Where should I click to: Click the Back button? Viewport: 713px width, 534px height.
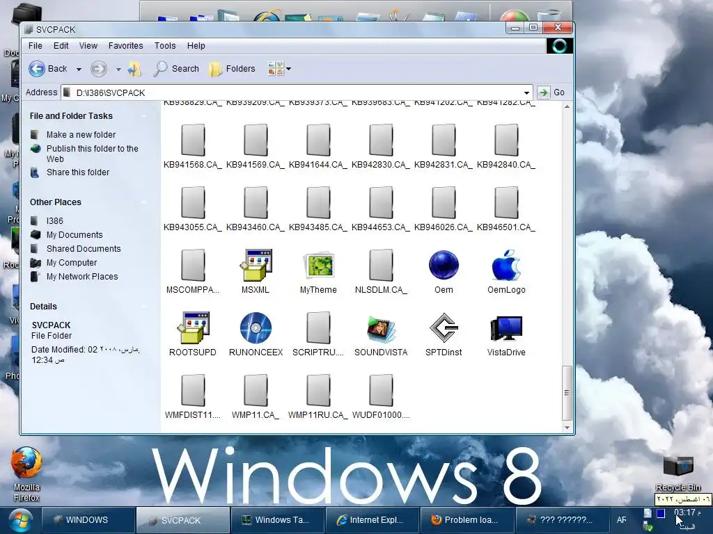[x=48, y=69]
